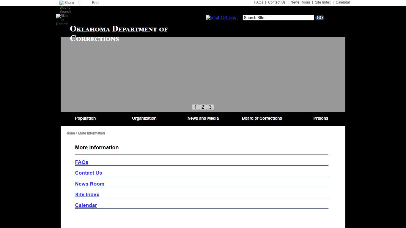Click the Share icon at page top
Viewport: 406px width, 228px height.
67,3
